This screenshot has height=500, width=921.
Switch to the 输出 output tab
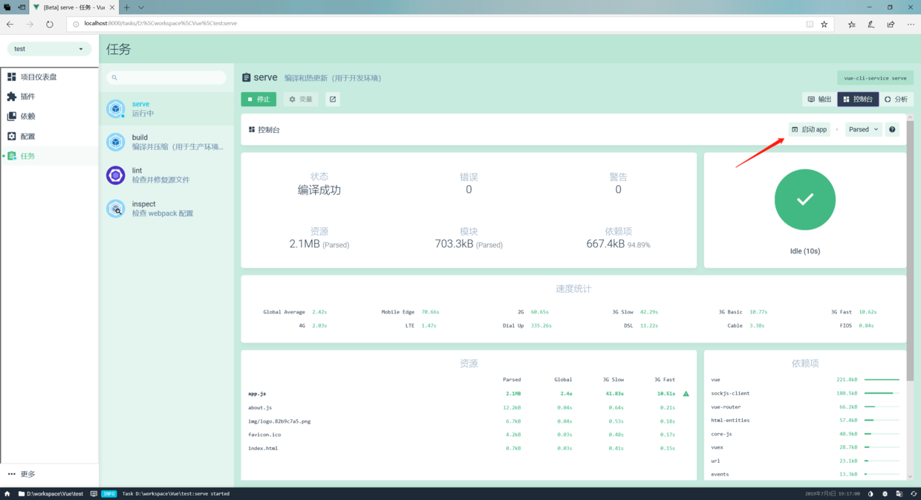coord(819,99)
